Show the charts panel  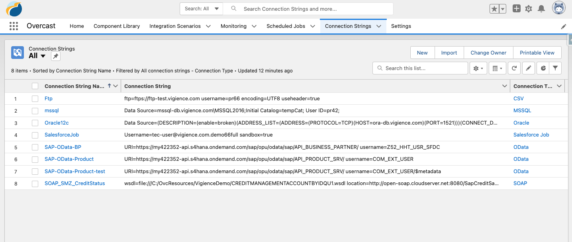point(543,68)
